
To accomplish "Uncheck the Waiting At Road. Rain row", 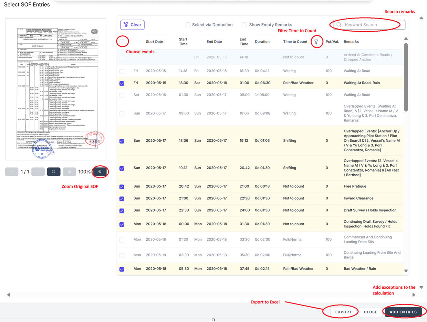I will pos(122,83).
